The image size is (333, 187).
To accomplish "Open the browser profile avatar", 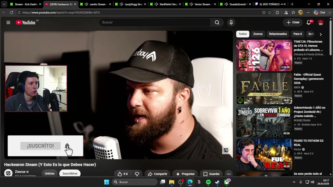I will (300, 12).
